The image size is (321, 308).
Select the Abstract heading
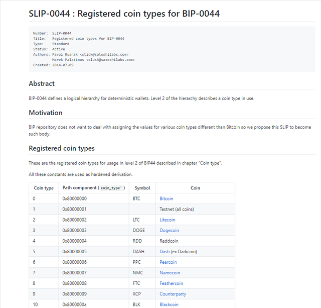click(x=42, y=83)
